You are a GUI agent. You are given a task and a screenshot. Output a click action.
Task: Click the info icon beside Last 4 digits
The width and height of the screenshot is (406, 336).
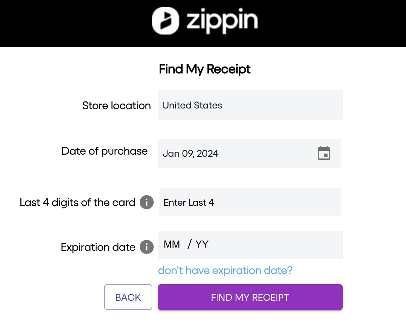147,202
